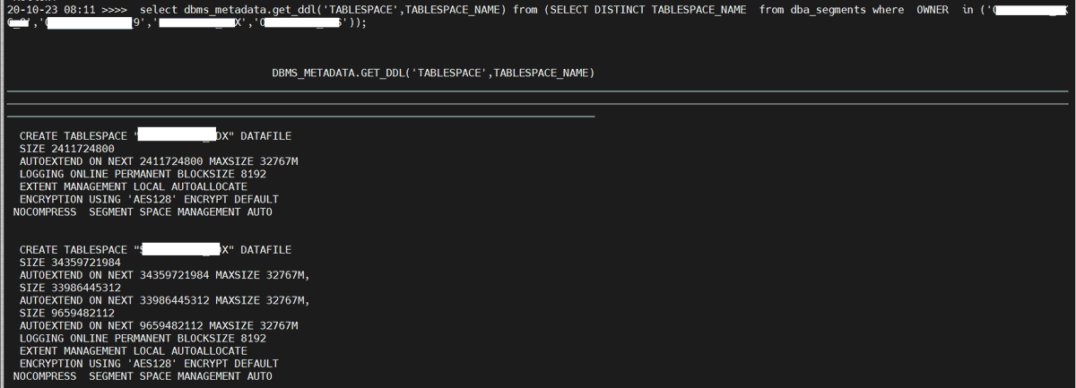
Task: Click "LOGGING ONLINE PERMANENT BLOCKSIZE 8192" below the 2411724800 autoextend line
Action: point(143,174)
